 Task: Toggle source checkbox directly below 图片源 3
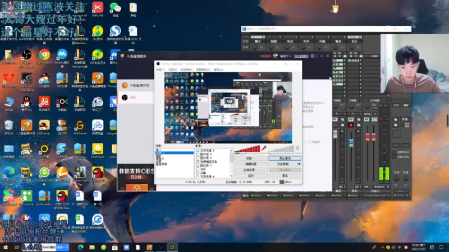point(198,169)
